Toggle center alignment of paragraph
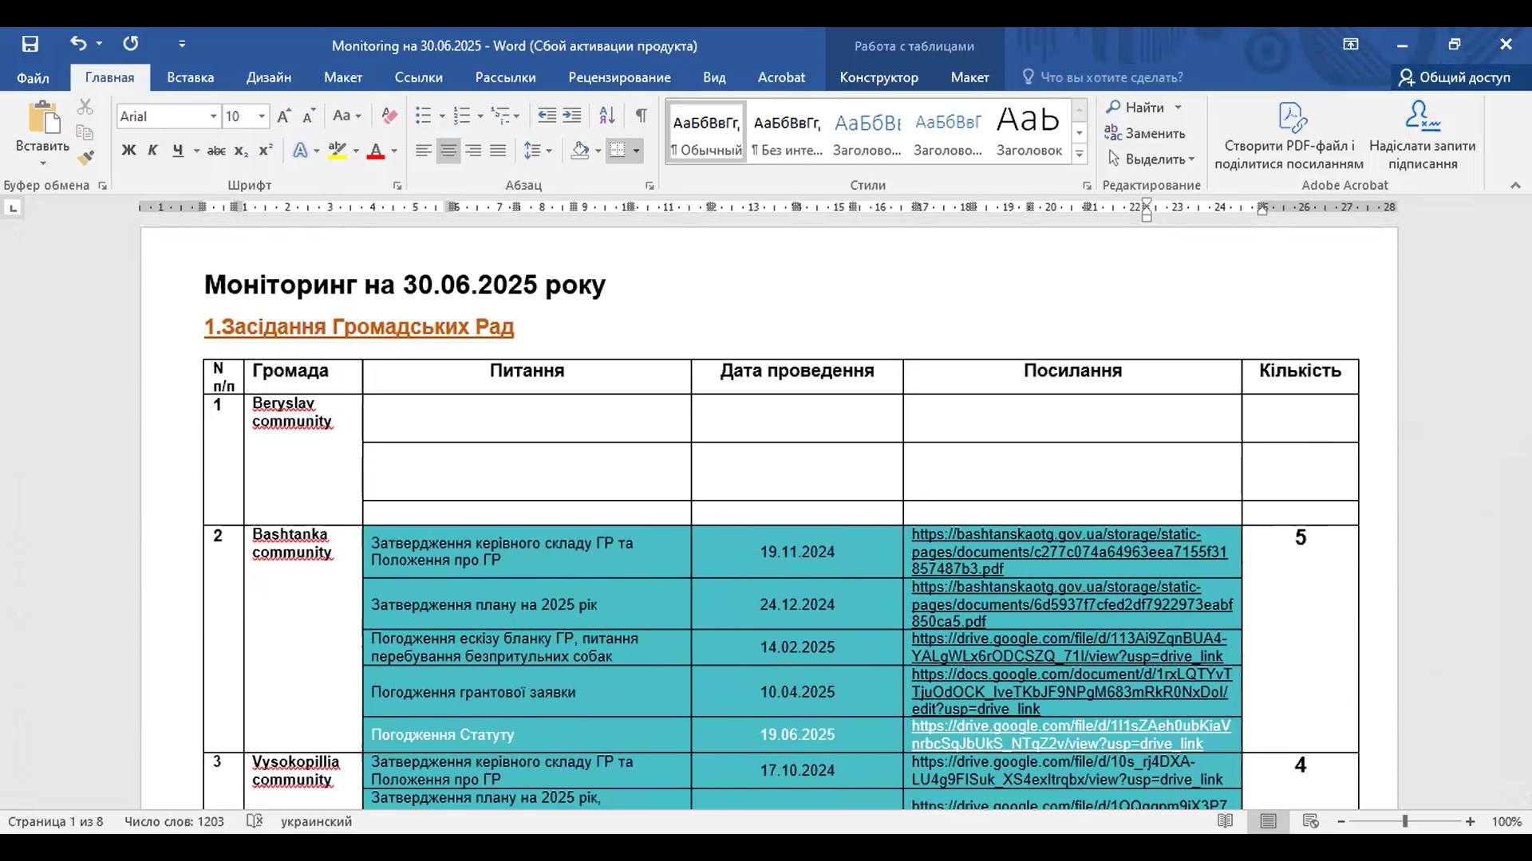 (x=448, y=151)
